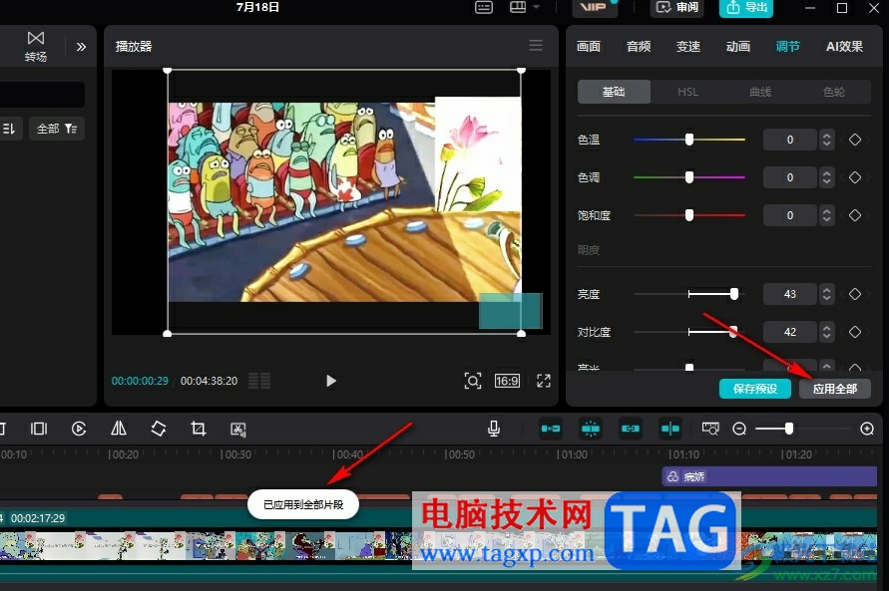Enter fullscreen preview in player
The width and height of the screenshot is (889, 591).
(544, 381)
